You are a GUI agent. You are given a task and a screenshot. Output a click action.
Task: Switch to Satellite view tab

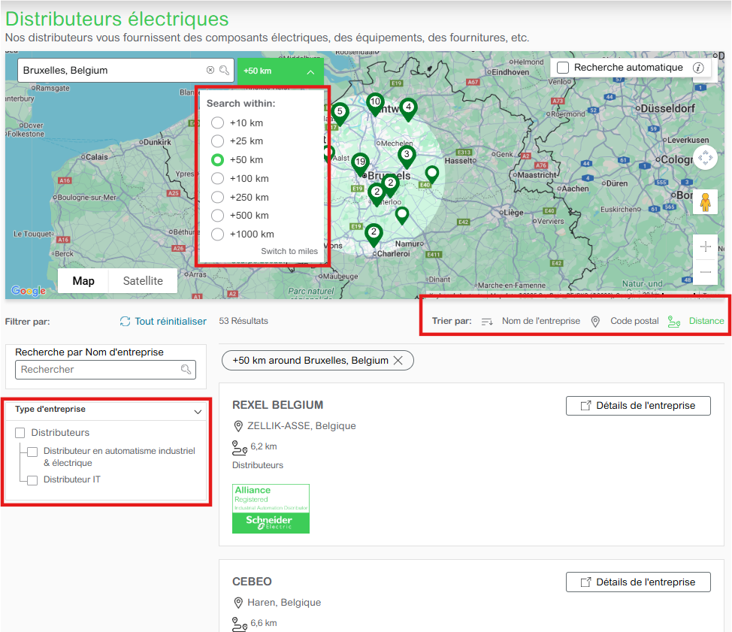[143, 281]
